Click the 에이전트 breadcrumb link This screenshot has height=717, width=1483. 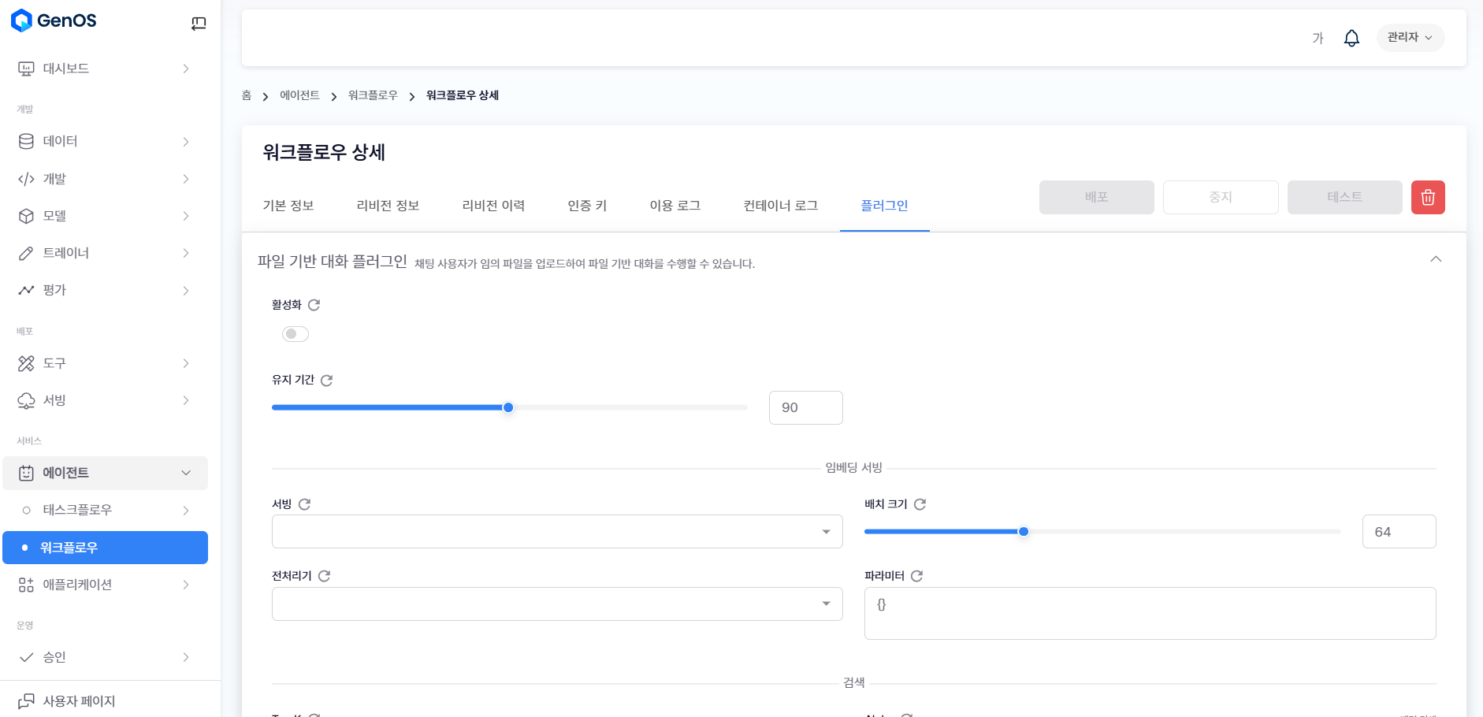pyautogui.click(x=299, y=95)
